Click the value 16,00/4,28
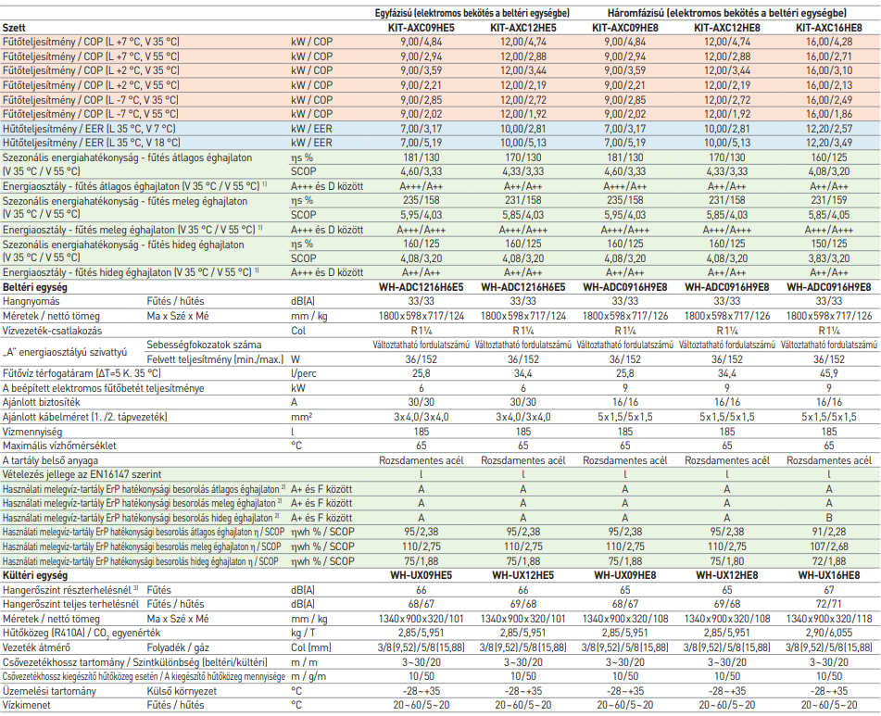881x716 pixels. click(829, 42)
